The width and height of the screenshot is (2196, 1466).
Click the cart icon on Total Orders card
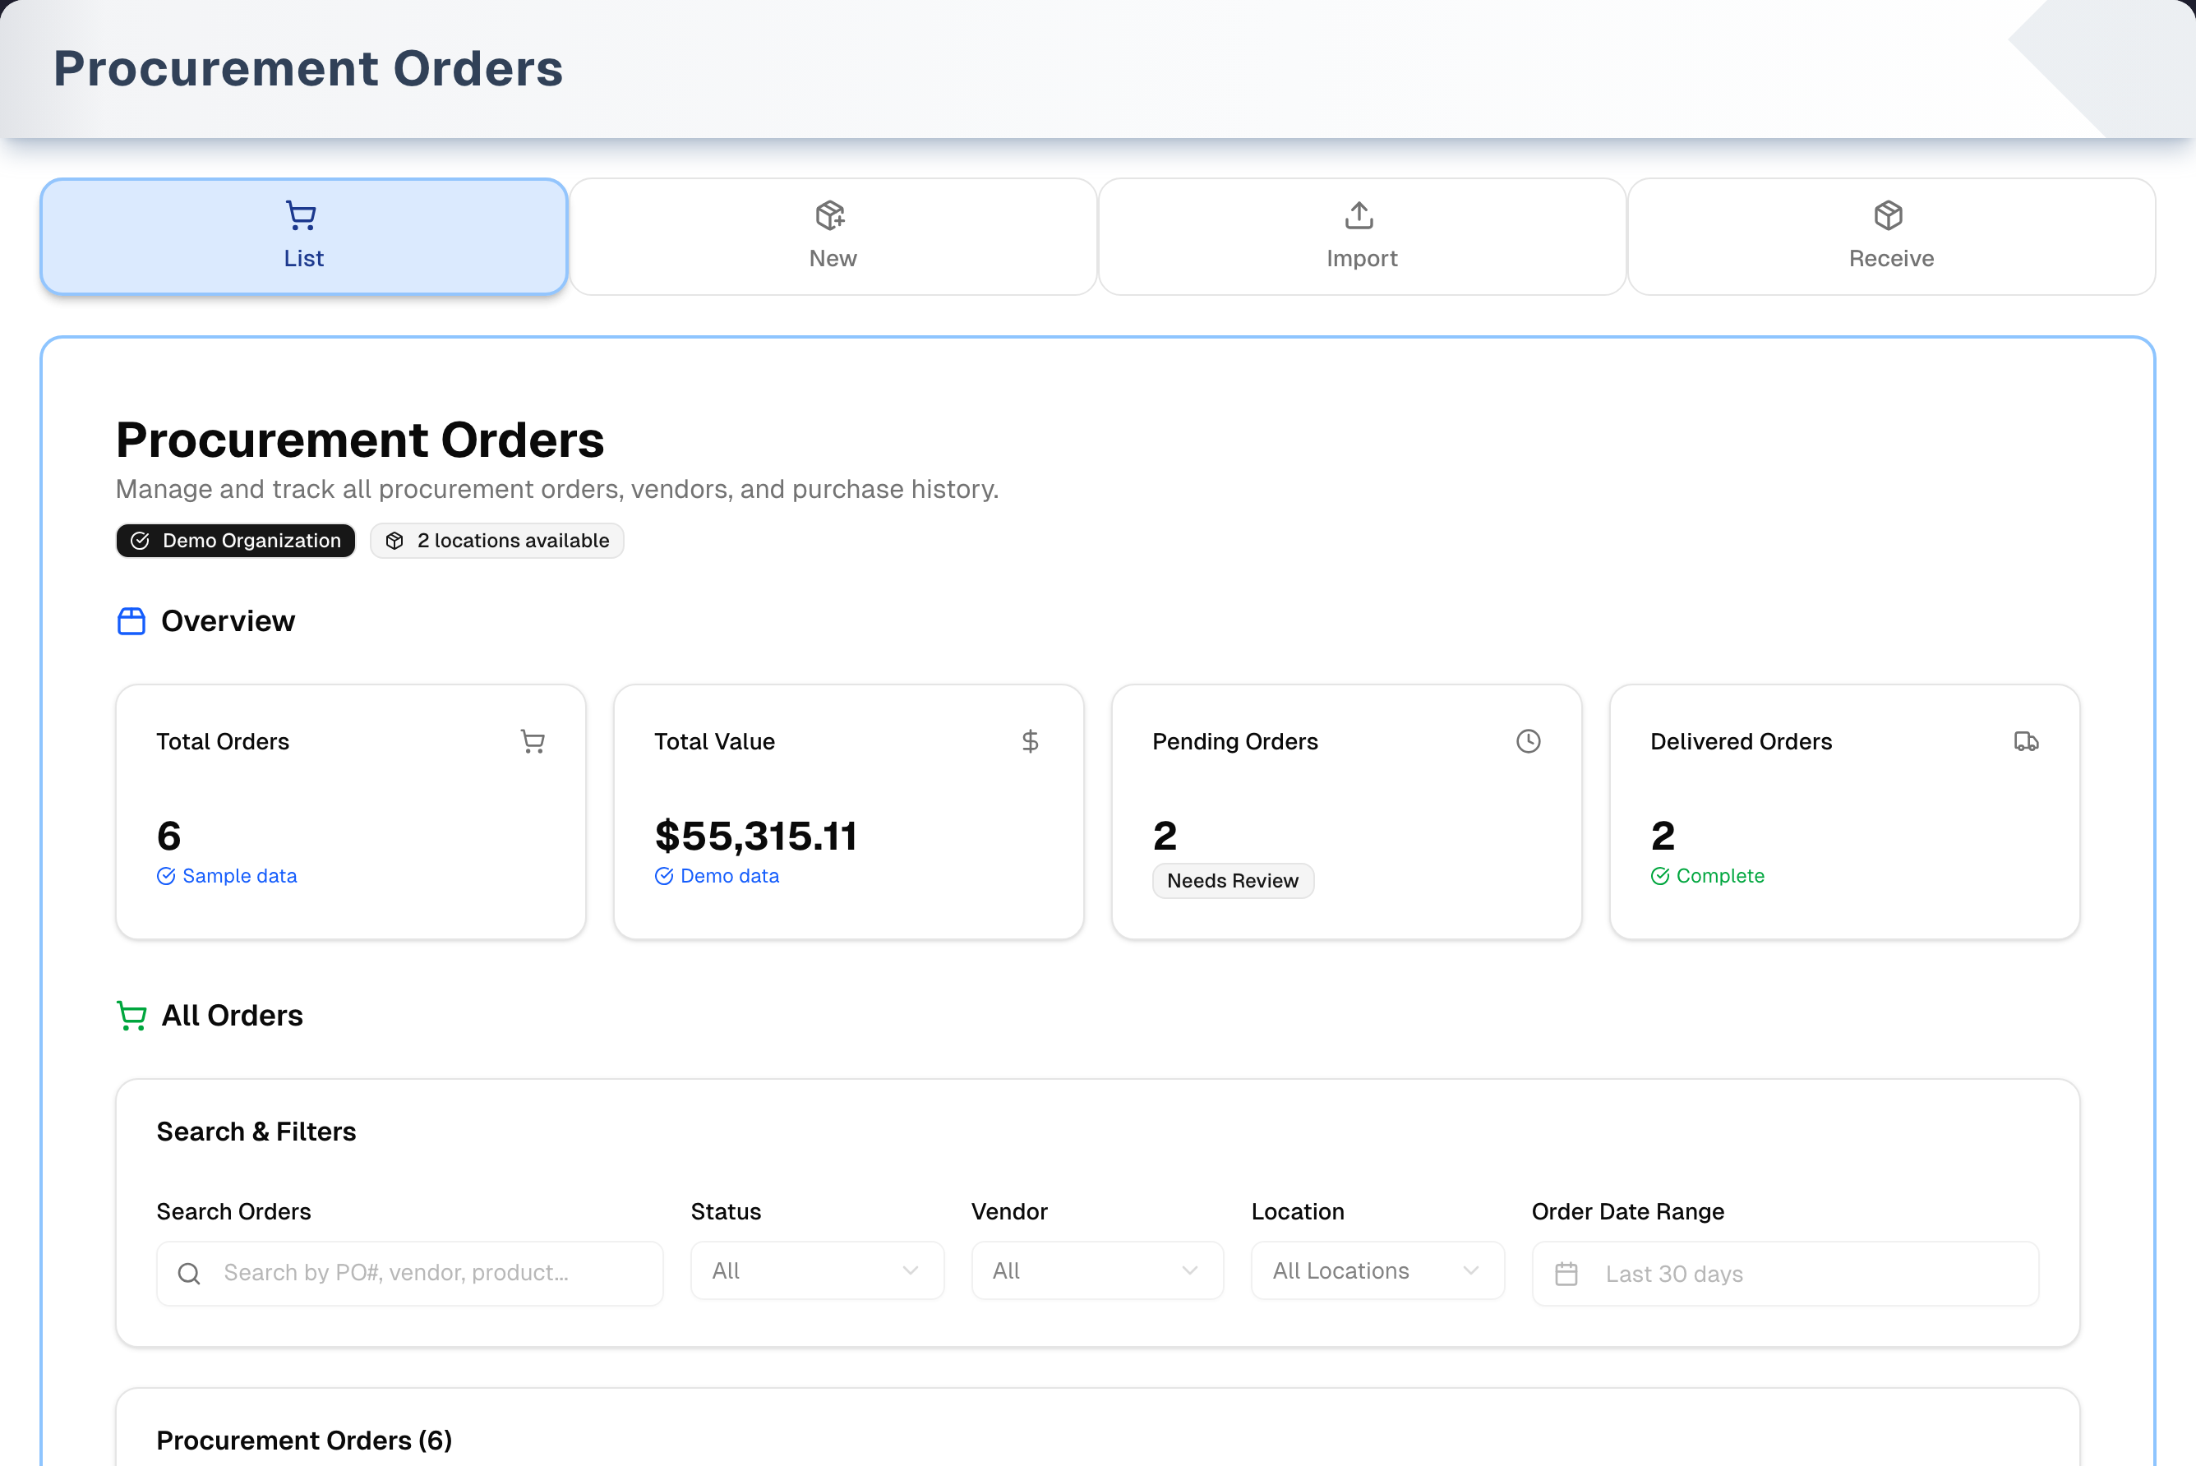[533, 741]
